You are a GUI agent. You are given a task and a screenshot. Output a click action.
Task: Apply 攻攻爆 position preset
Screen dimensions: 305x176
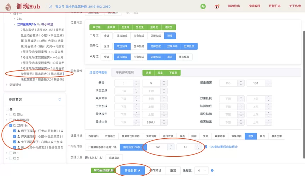[97, 27]
